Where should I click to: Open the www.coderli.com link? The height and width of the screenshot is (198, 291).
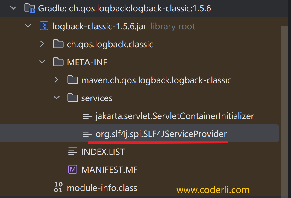[x=213, y=190]
